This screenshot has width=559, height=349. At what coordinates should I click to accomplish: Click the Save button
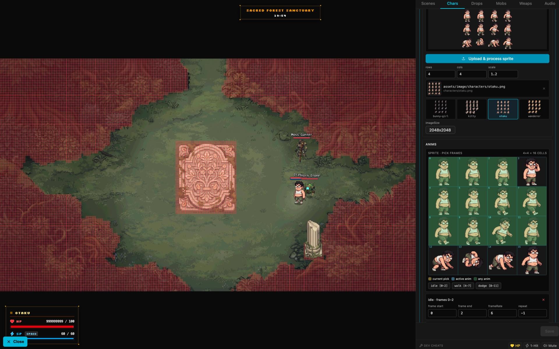[x=549, y=331]
